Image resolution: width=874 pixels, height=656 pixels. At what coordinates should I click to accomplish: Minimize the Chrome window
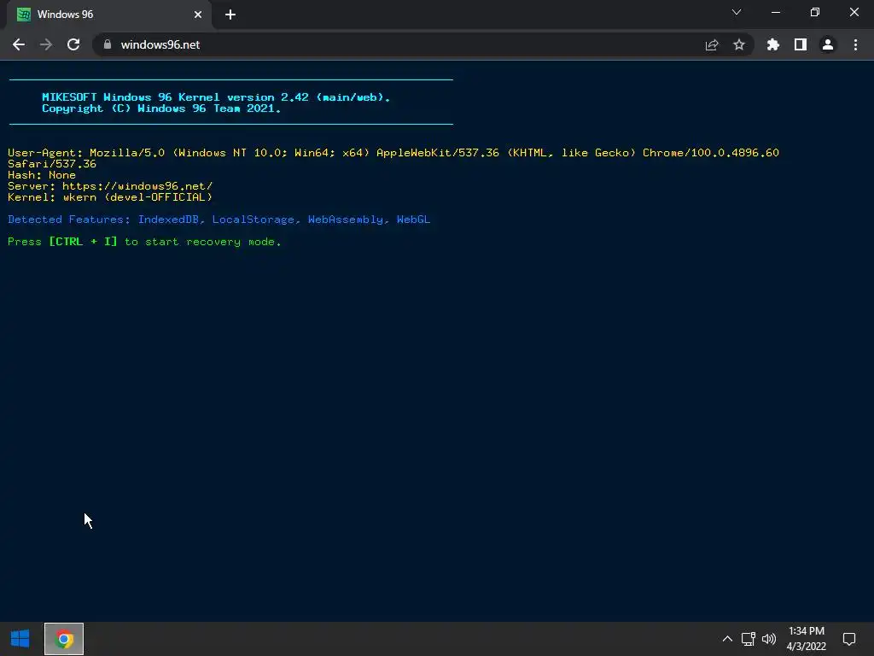(x=775, y=12)
